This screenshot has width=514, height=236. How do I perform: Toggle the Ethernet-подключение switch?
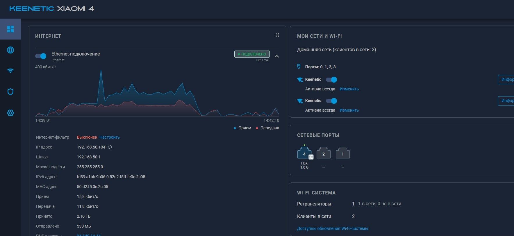click(x=41, y=56)
